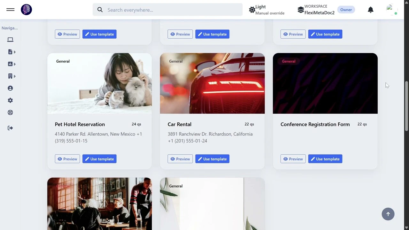The width and height of the screenshot is (409, 230).
Task: Open the settings gear sidebar icon
Action: click(10, 100)
